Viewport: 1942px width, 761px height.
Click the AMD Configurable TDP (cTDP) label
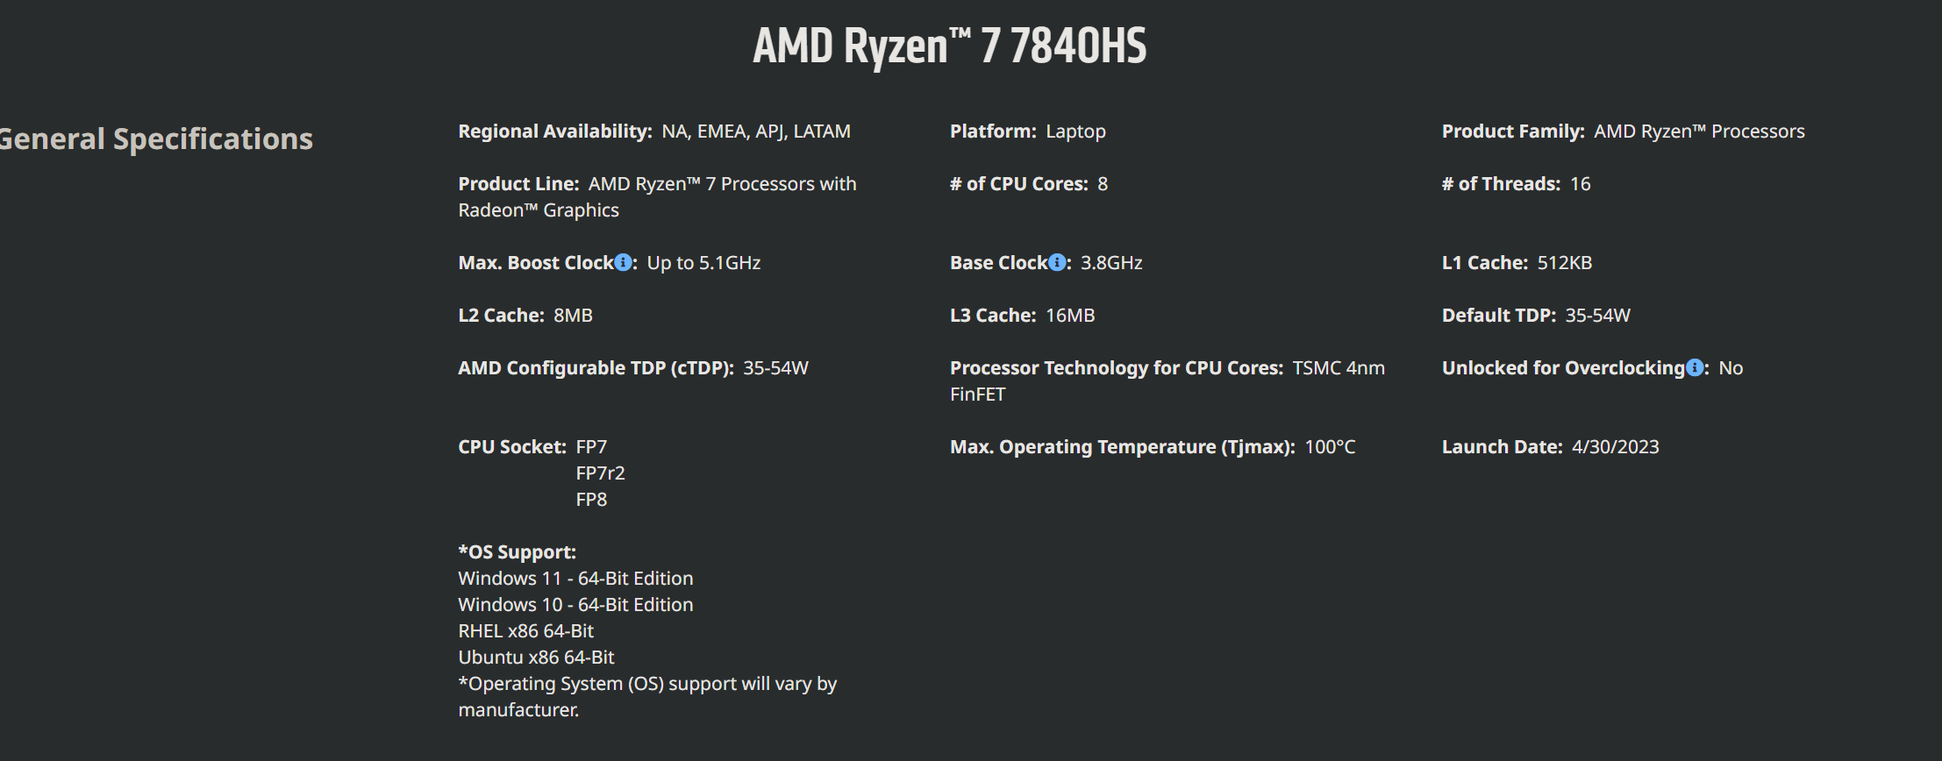point(596,368)
